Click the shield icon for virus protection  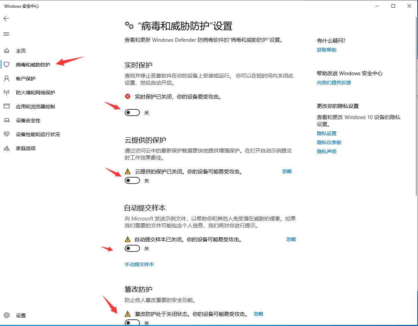6,65
